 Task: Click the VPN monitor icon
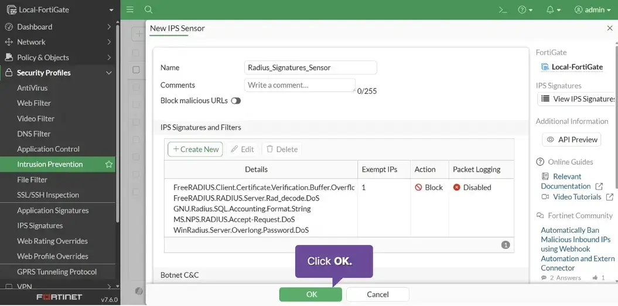9,286
